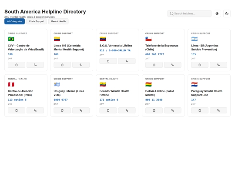
Task: Click phone number 0800 0767
Action: point(60,100)
